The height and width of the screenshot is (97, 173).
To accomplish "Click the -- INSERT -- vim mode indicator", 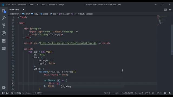I will tap(38, 93).
